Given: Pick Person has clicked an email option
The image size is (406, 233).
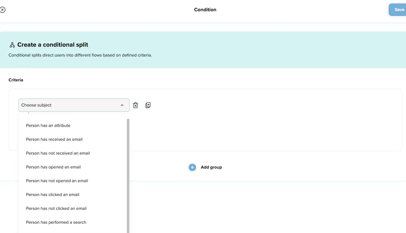Looking at the screenshot, I should pyautogui.click(x=52, y=194).
